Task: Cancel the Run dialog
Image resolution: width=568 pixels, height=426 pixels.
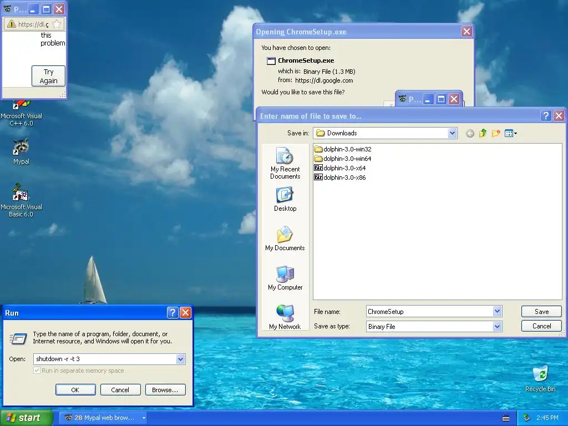Action: (120, 390)
